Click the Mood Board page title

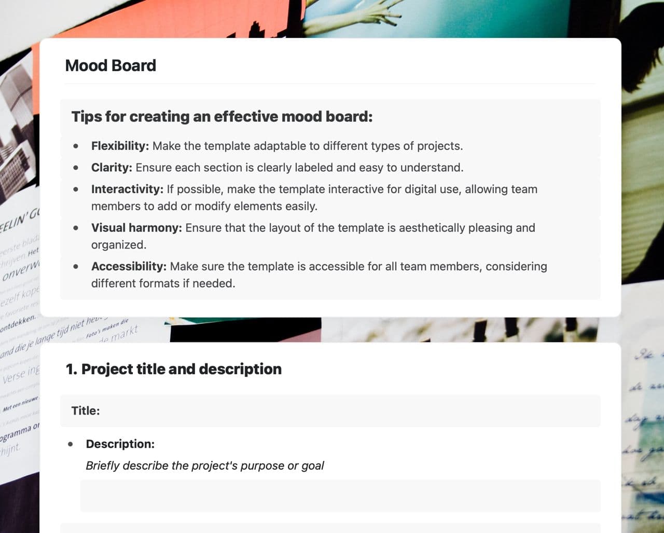click(110, 65)
